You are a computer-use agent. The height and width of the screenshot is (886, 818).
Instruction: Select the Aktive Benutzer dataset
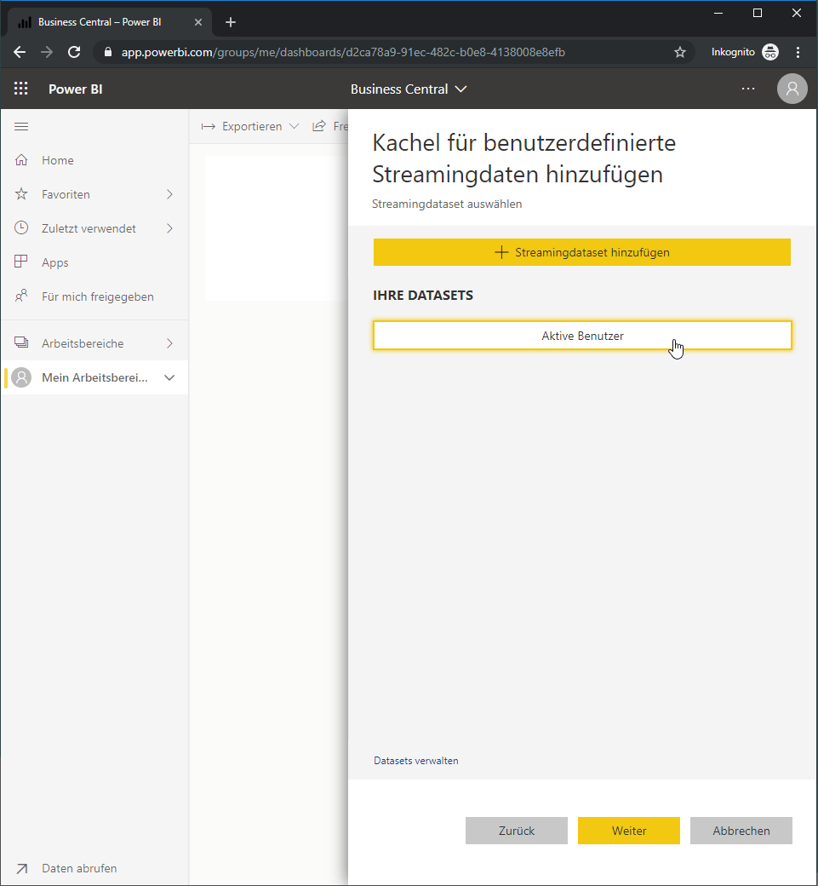click(x=582, y=336)
